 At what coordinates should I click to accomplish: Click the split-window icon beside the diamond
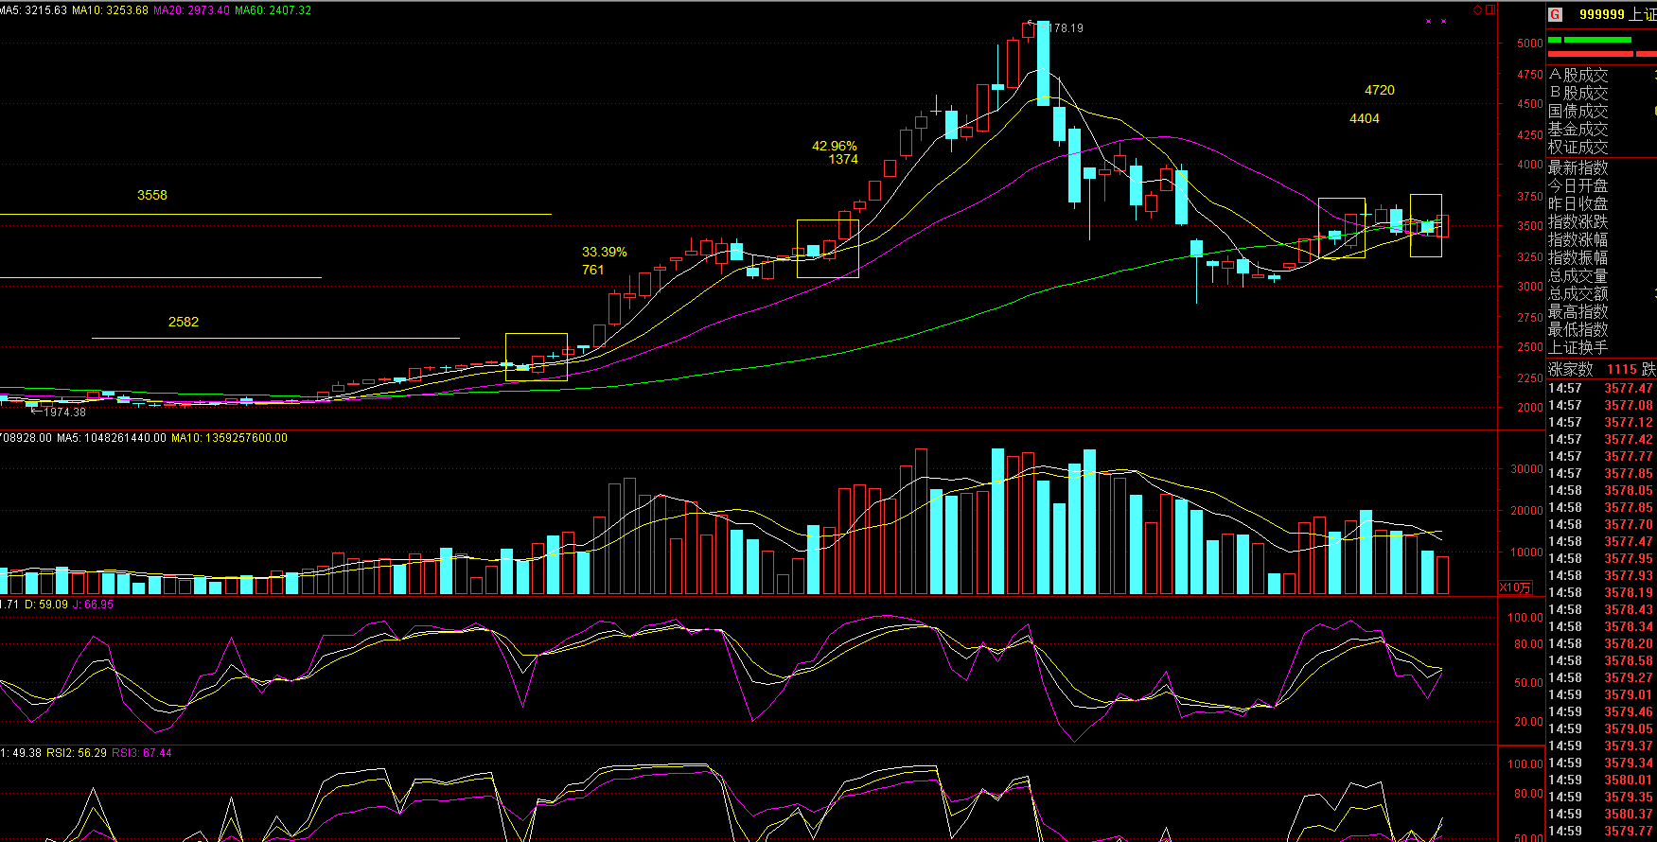point(1490,9)
